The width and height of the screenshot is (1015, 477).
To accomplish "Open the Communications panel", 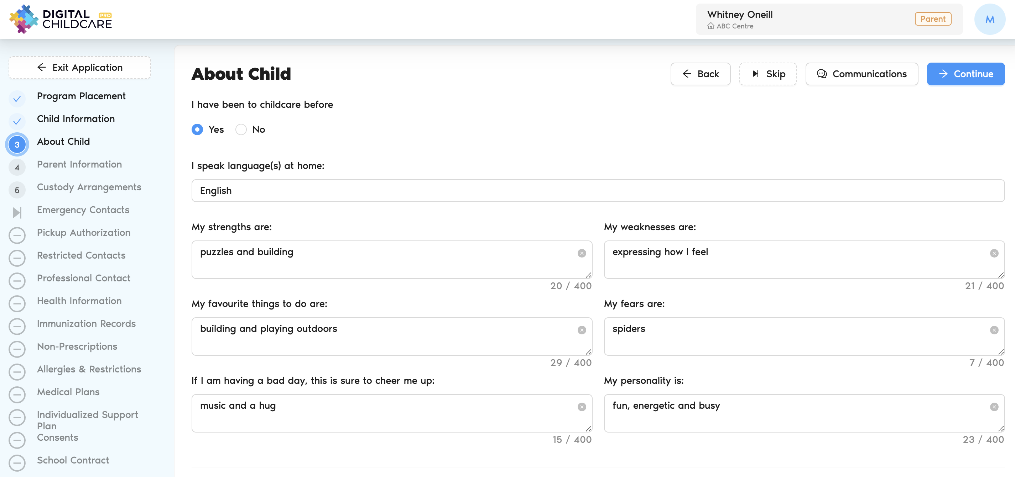I will pyautogui.click(x=862, y=74).
